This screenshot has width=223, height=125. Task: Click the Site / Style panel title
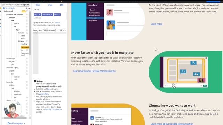point(10,8)
